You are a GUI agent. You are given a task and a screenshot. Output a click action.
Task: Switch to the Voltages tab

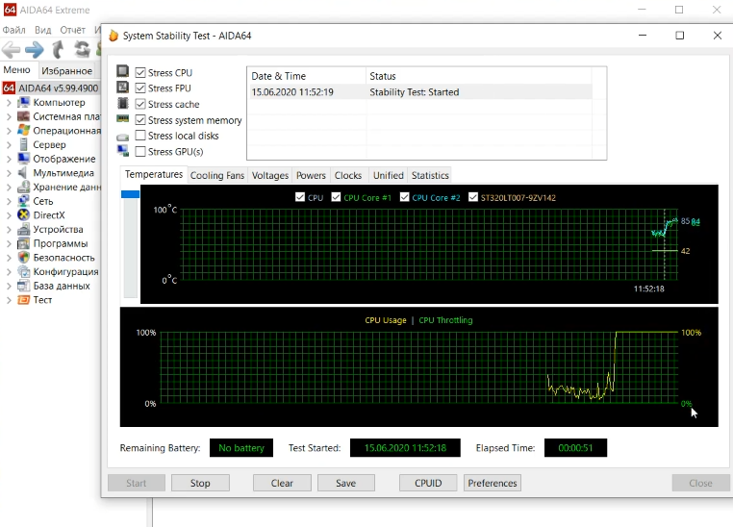[x=270, y=175]
